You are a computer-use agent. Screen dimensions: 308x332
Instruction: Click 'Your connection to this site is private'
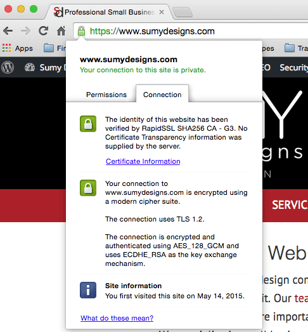pyautogui.click(x=143, y=70)
